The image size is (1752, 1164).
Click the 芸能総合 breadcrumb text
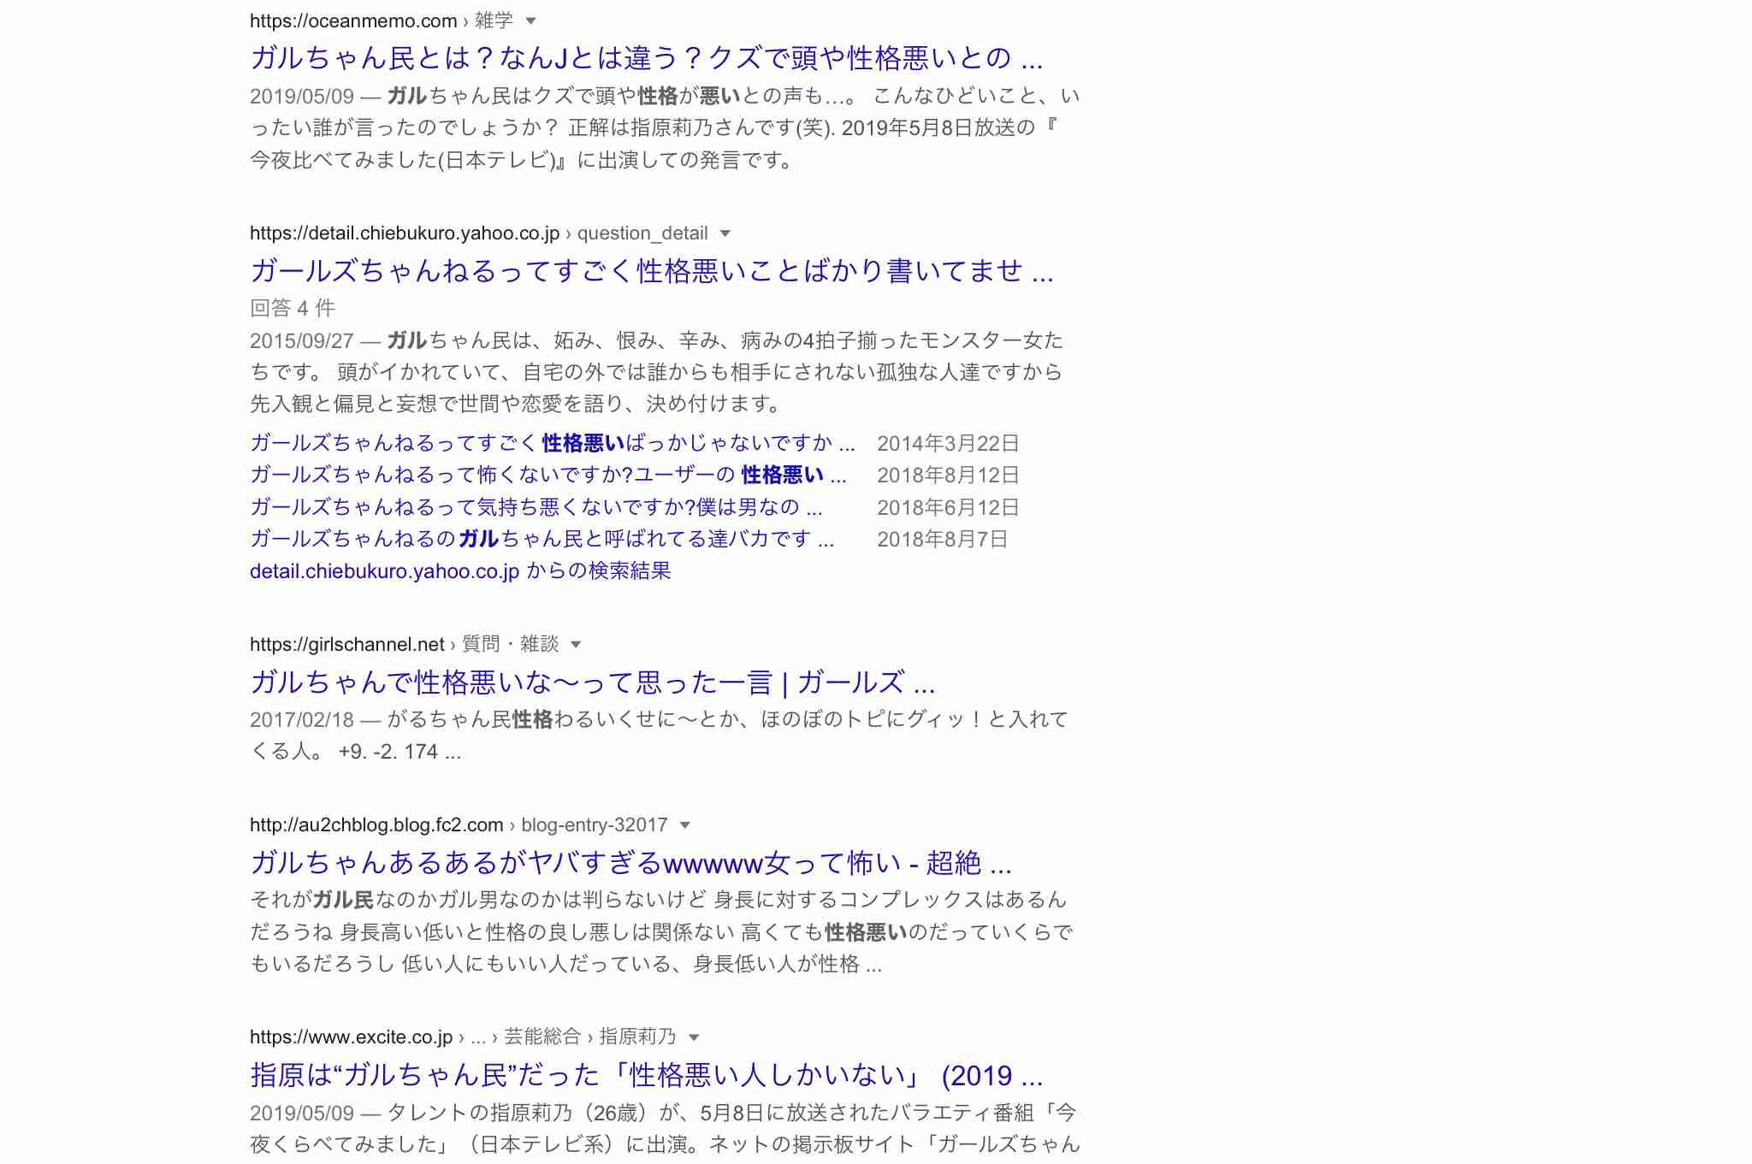pyautogui.click(x=542, y=1037)
